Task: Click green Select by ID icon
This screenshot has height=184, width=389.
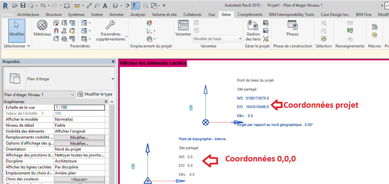Action: (350, 31)
